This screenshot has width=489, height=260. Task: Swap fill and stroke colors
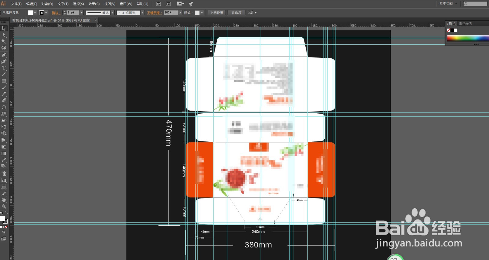[6, 213]
